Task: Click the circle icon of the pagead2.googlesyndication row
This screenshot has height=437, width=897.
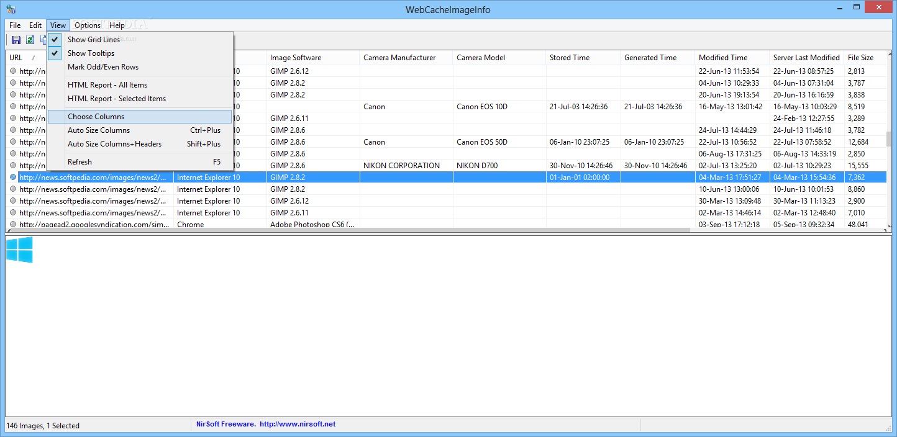Action: (13, 225)
